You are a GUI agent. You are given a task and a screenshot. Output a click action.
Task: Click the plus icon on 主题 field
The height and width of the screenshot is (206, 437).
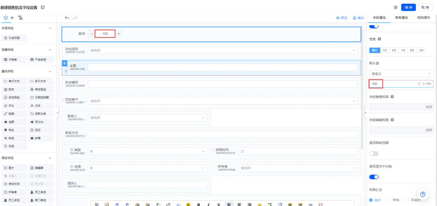[x=65, y=63]
